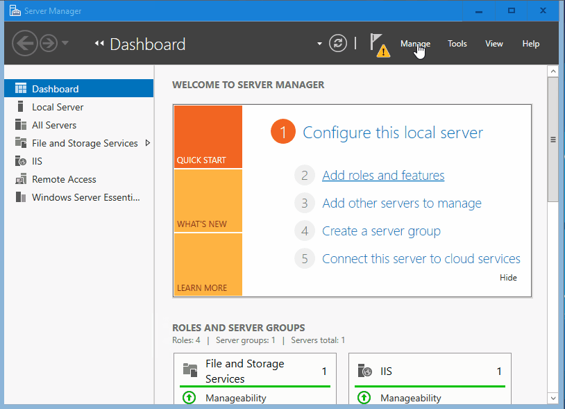
Task: Click the Add roles and features link
Action: click(x=382, y=176)
